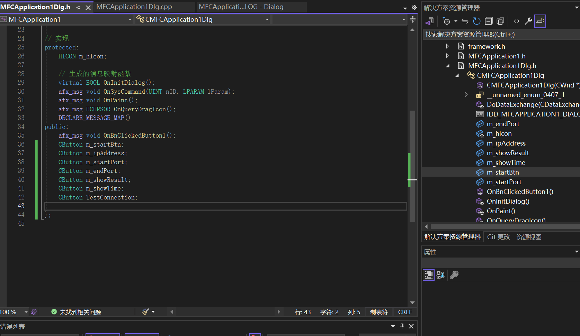
Task: Click the code cleanup broom icon
Action: 145,312
